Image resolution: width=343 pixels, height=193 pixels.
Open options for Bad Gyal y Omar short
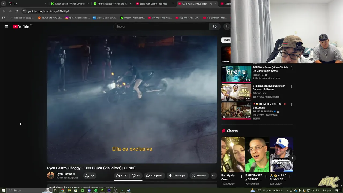pos(241,177)
